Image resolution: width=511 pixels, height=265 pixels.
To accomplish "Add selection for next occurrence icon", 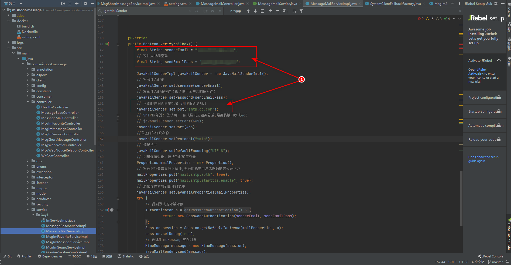I will coord(271,11).
